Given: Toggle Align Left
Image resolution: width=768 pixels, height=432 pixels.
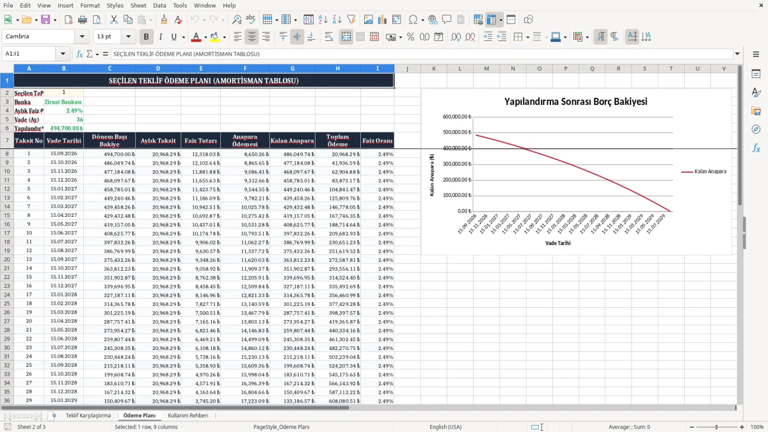Looking at the screenshot, I should (238, 37).
